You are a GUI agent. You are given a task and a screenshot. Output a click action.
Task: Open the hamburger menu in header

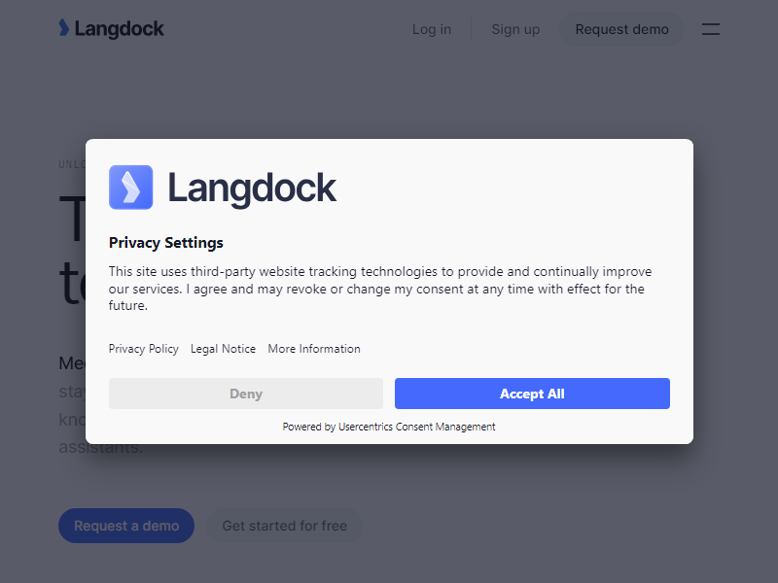pos(711,29)
